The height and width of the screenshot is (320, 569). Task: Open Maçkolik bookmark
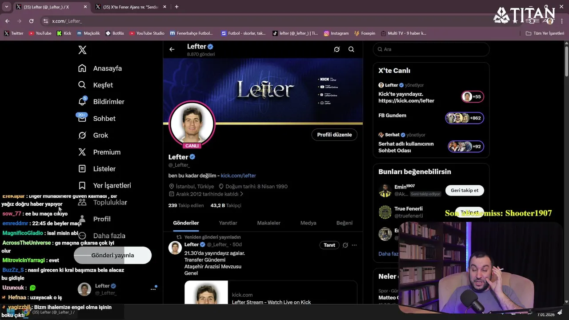click(x=88, y=33)
